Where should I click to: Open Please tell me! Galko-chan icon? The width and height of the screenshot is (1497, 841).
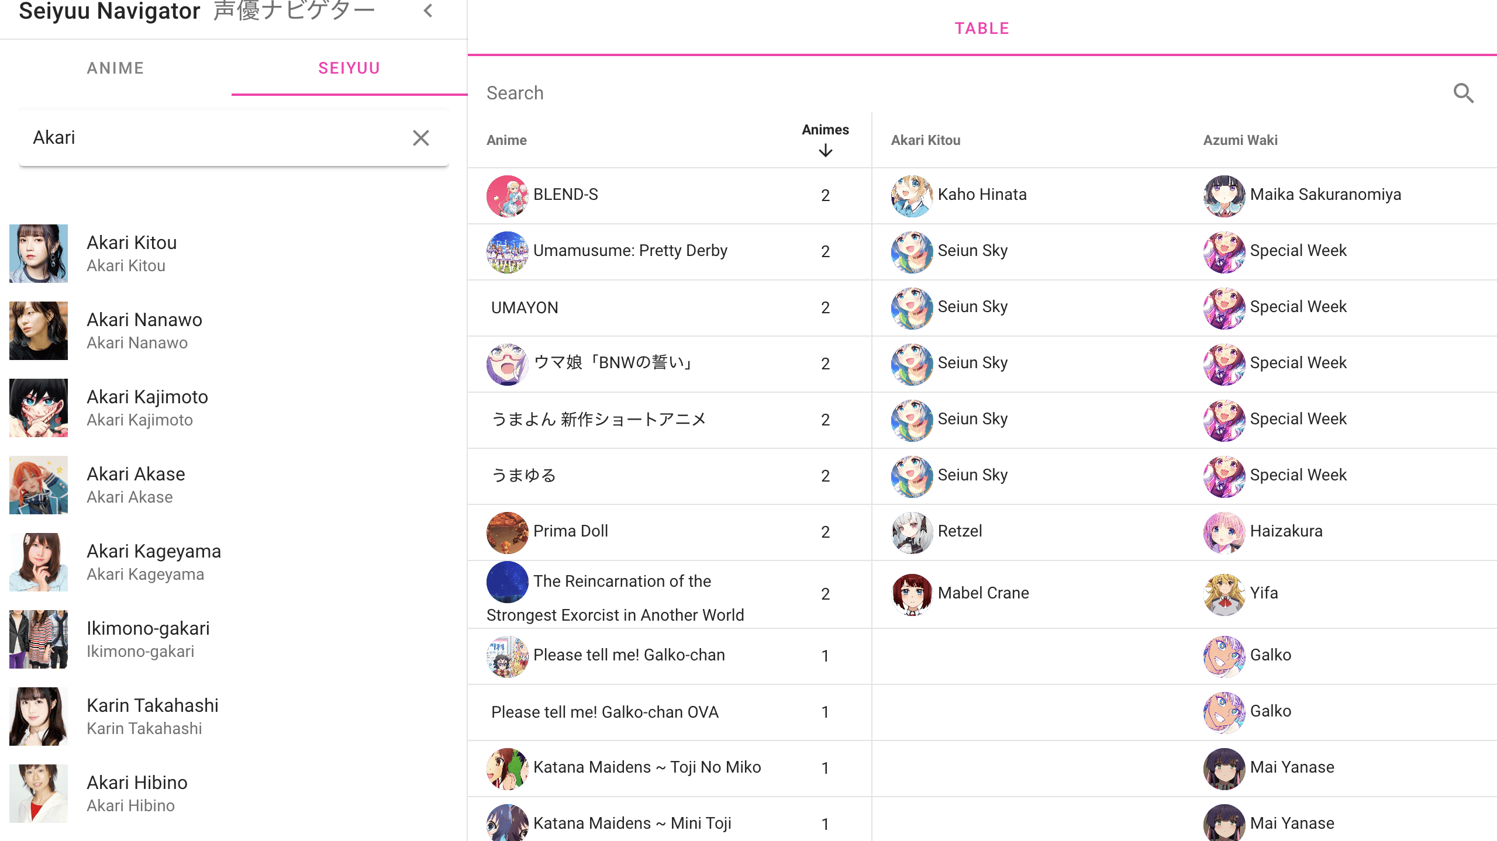click(x=507, y=656)
